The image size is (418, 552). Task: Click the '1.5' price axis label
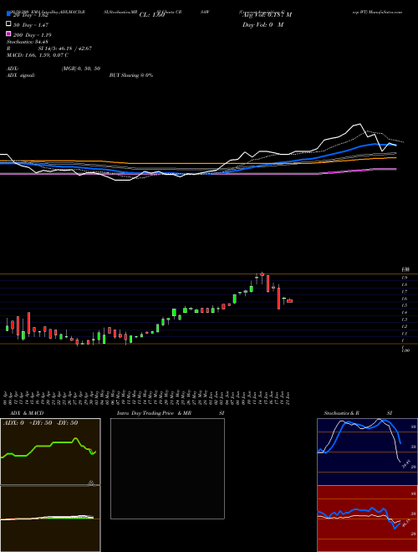405,305
